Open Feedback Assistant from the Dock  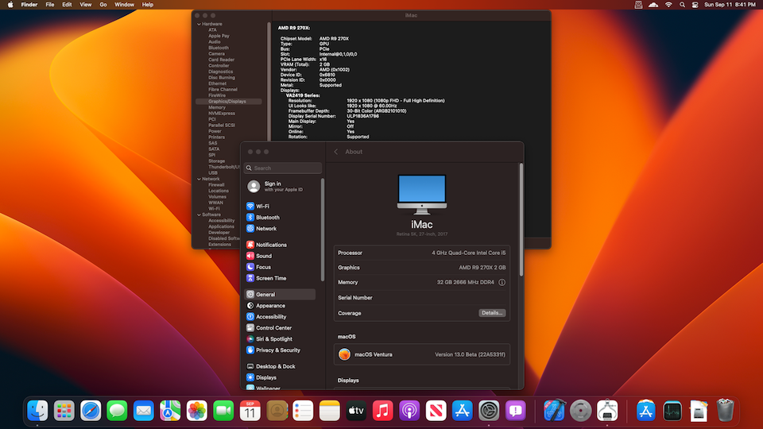tap(515, 411)
